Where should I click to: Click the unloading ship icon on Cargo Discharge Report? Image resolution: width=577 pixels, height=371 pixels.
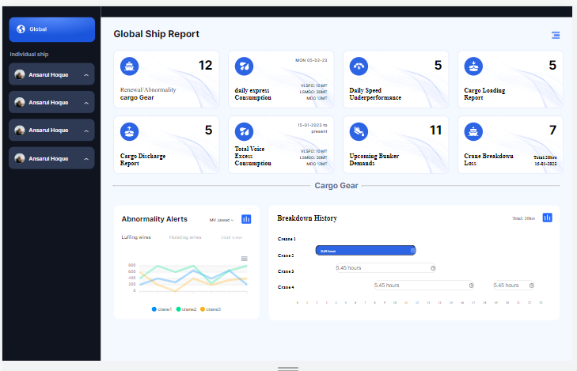pyautogui.click(x=130, y=131)
